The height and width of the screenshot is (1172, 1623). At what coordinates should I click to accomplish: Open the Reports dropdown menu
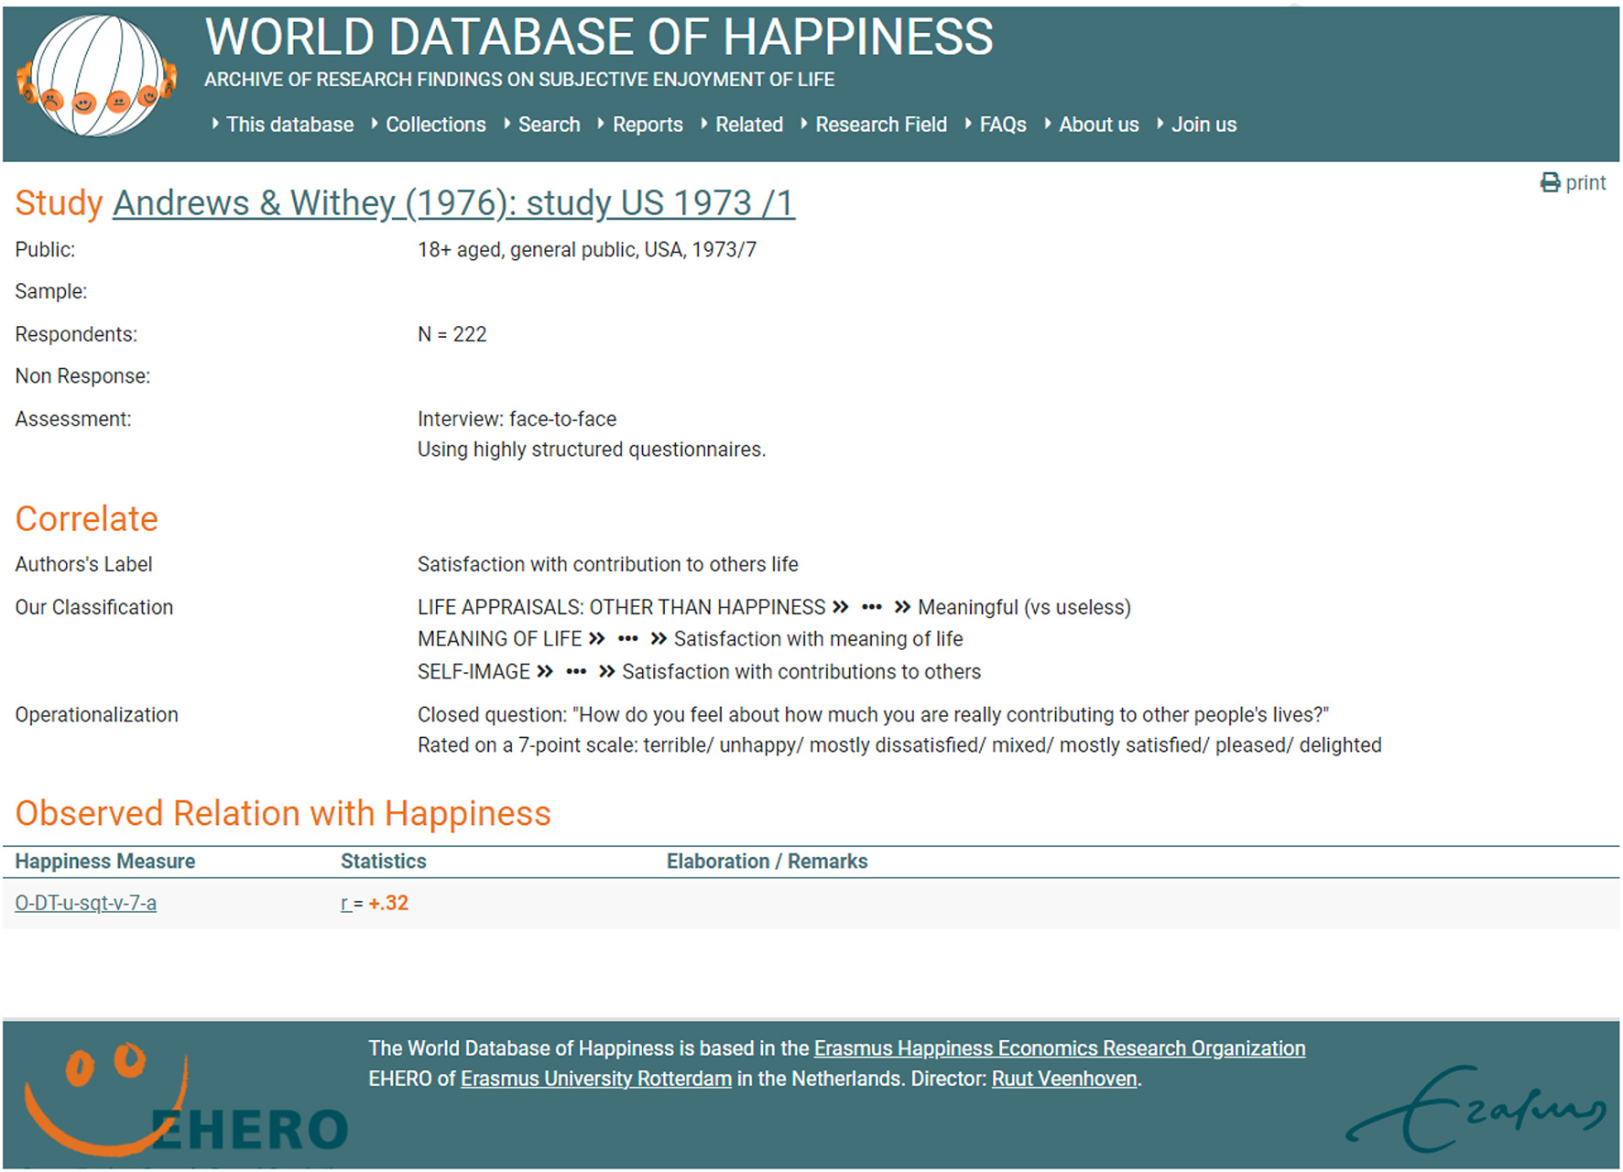tap(647, 125)
